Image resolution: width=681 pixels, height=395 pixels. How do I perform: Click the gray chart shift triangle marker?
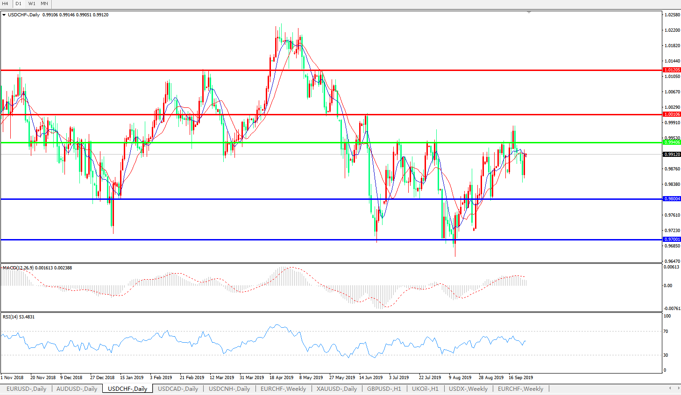[x=529, y=13]
